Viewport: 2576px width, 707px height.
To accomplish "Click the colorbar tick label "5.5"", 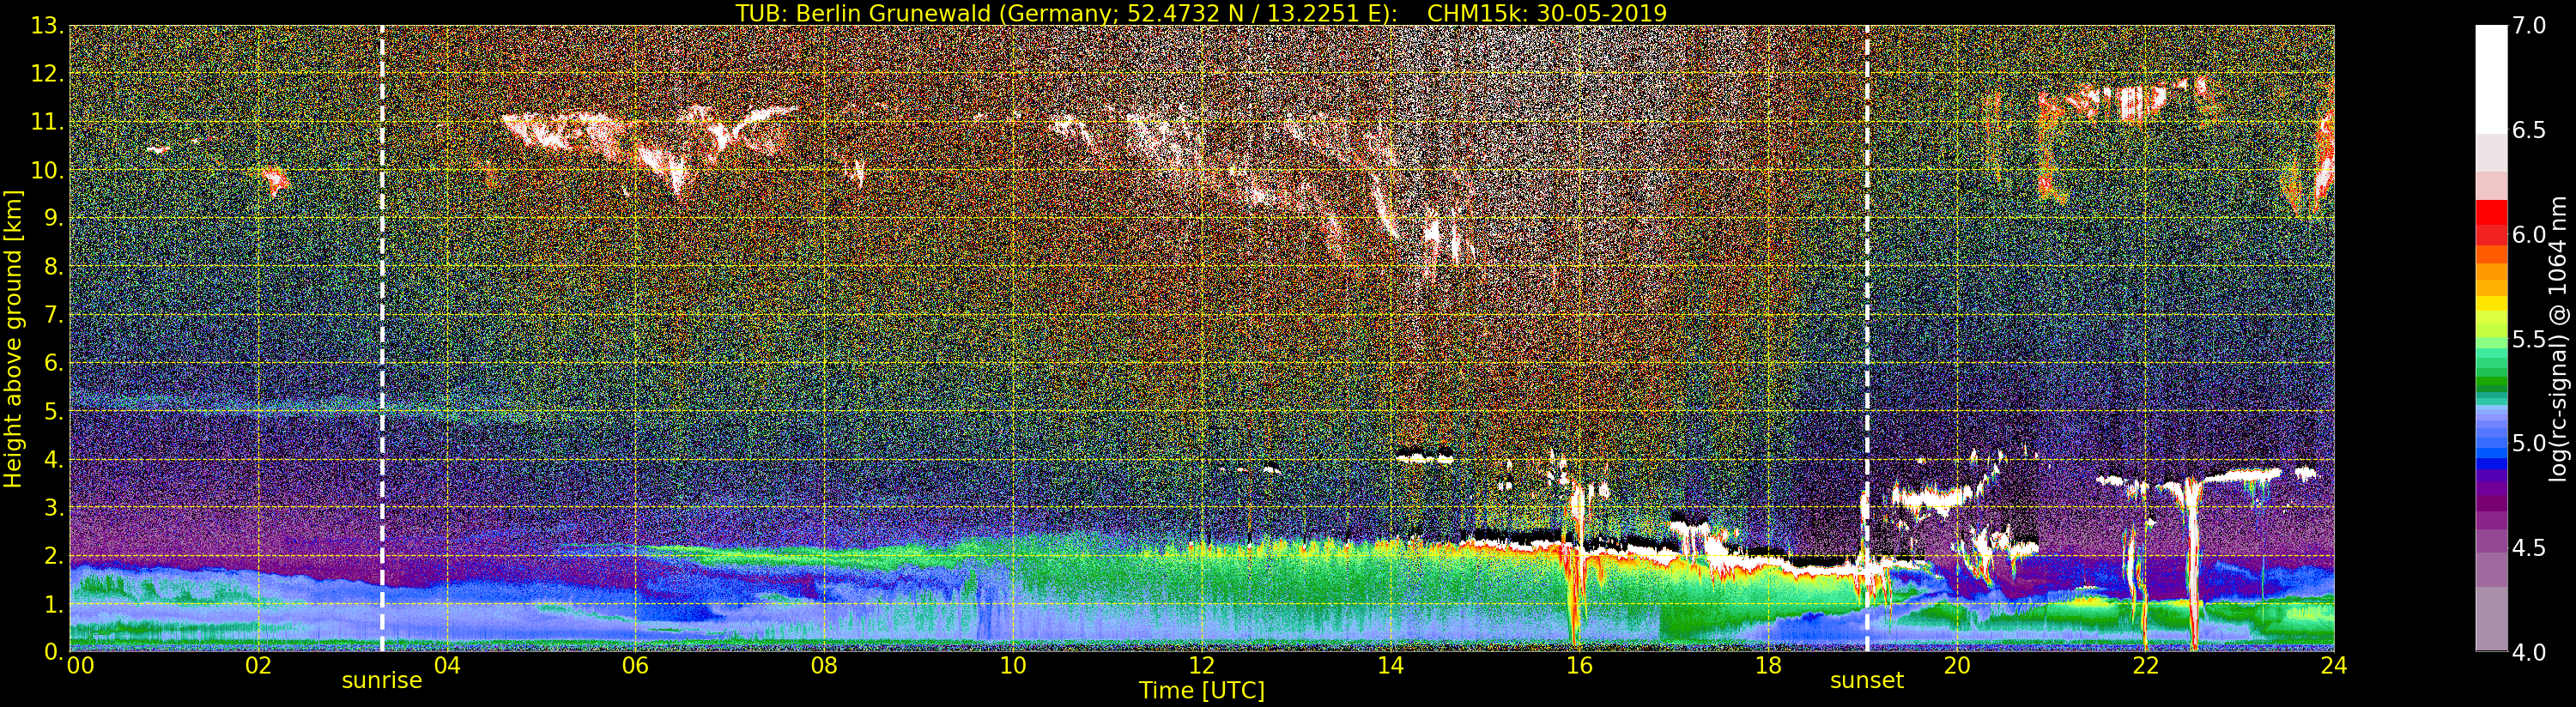I will click(2530, 339).
